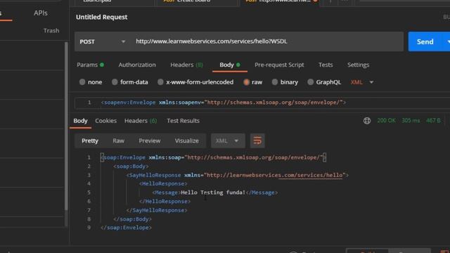The height and width of the screenshot is (253, 450).
Task: Click the sidebar vertical scrollbar
Action: [66, 126]
